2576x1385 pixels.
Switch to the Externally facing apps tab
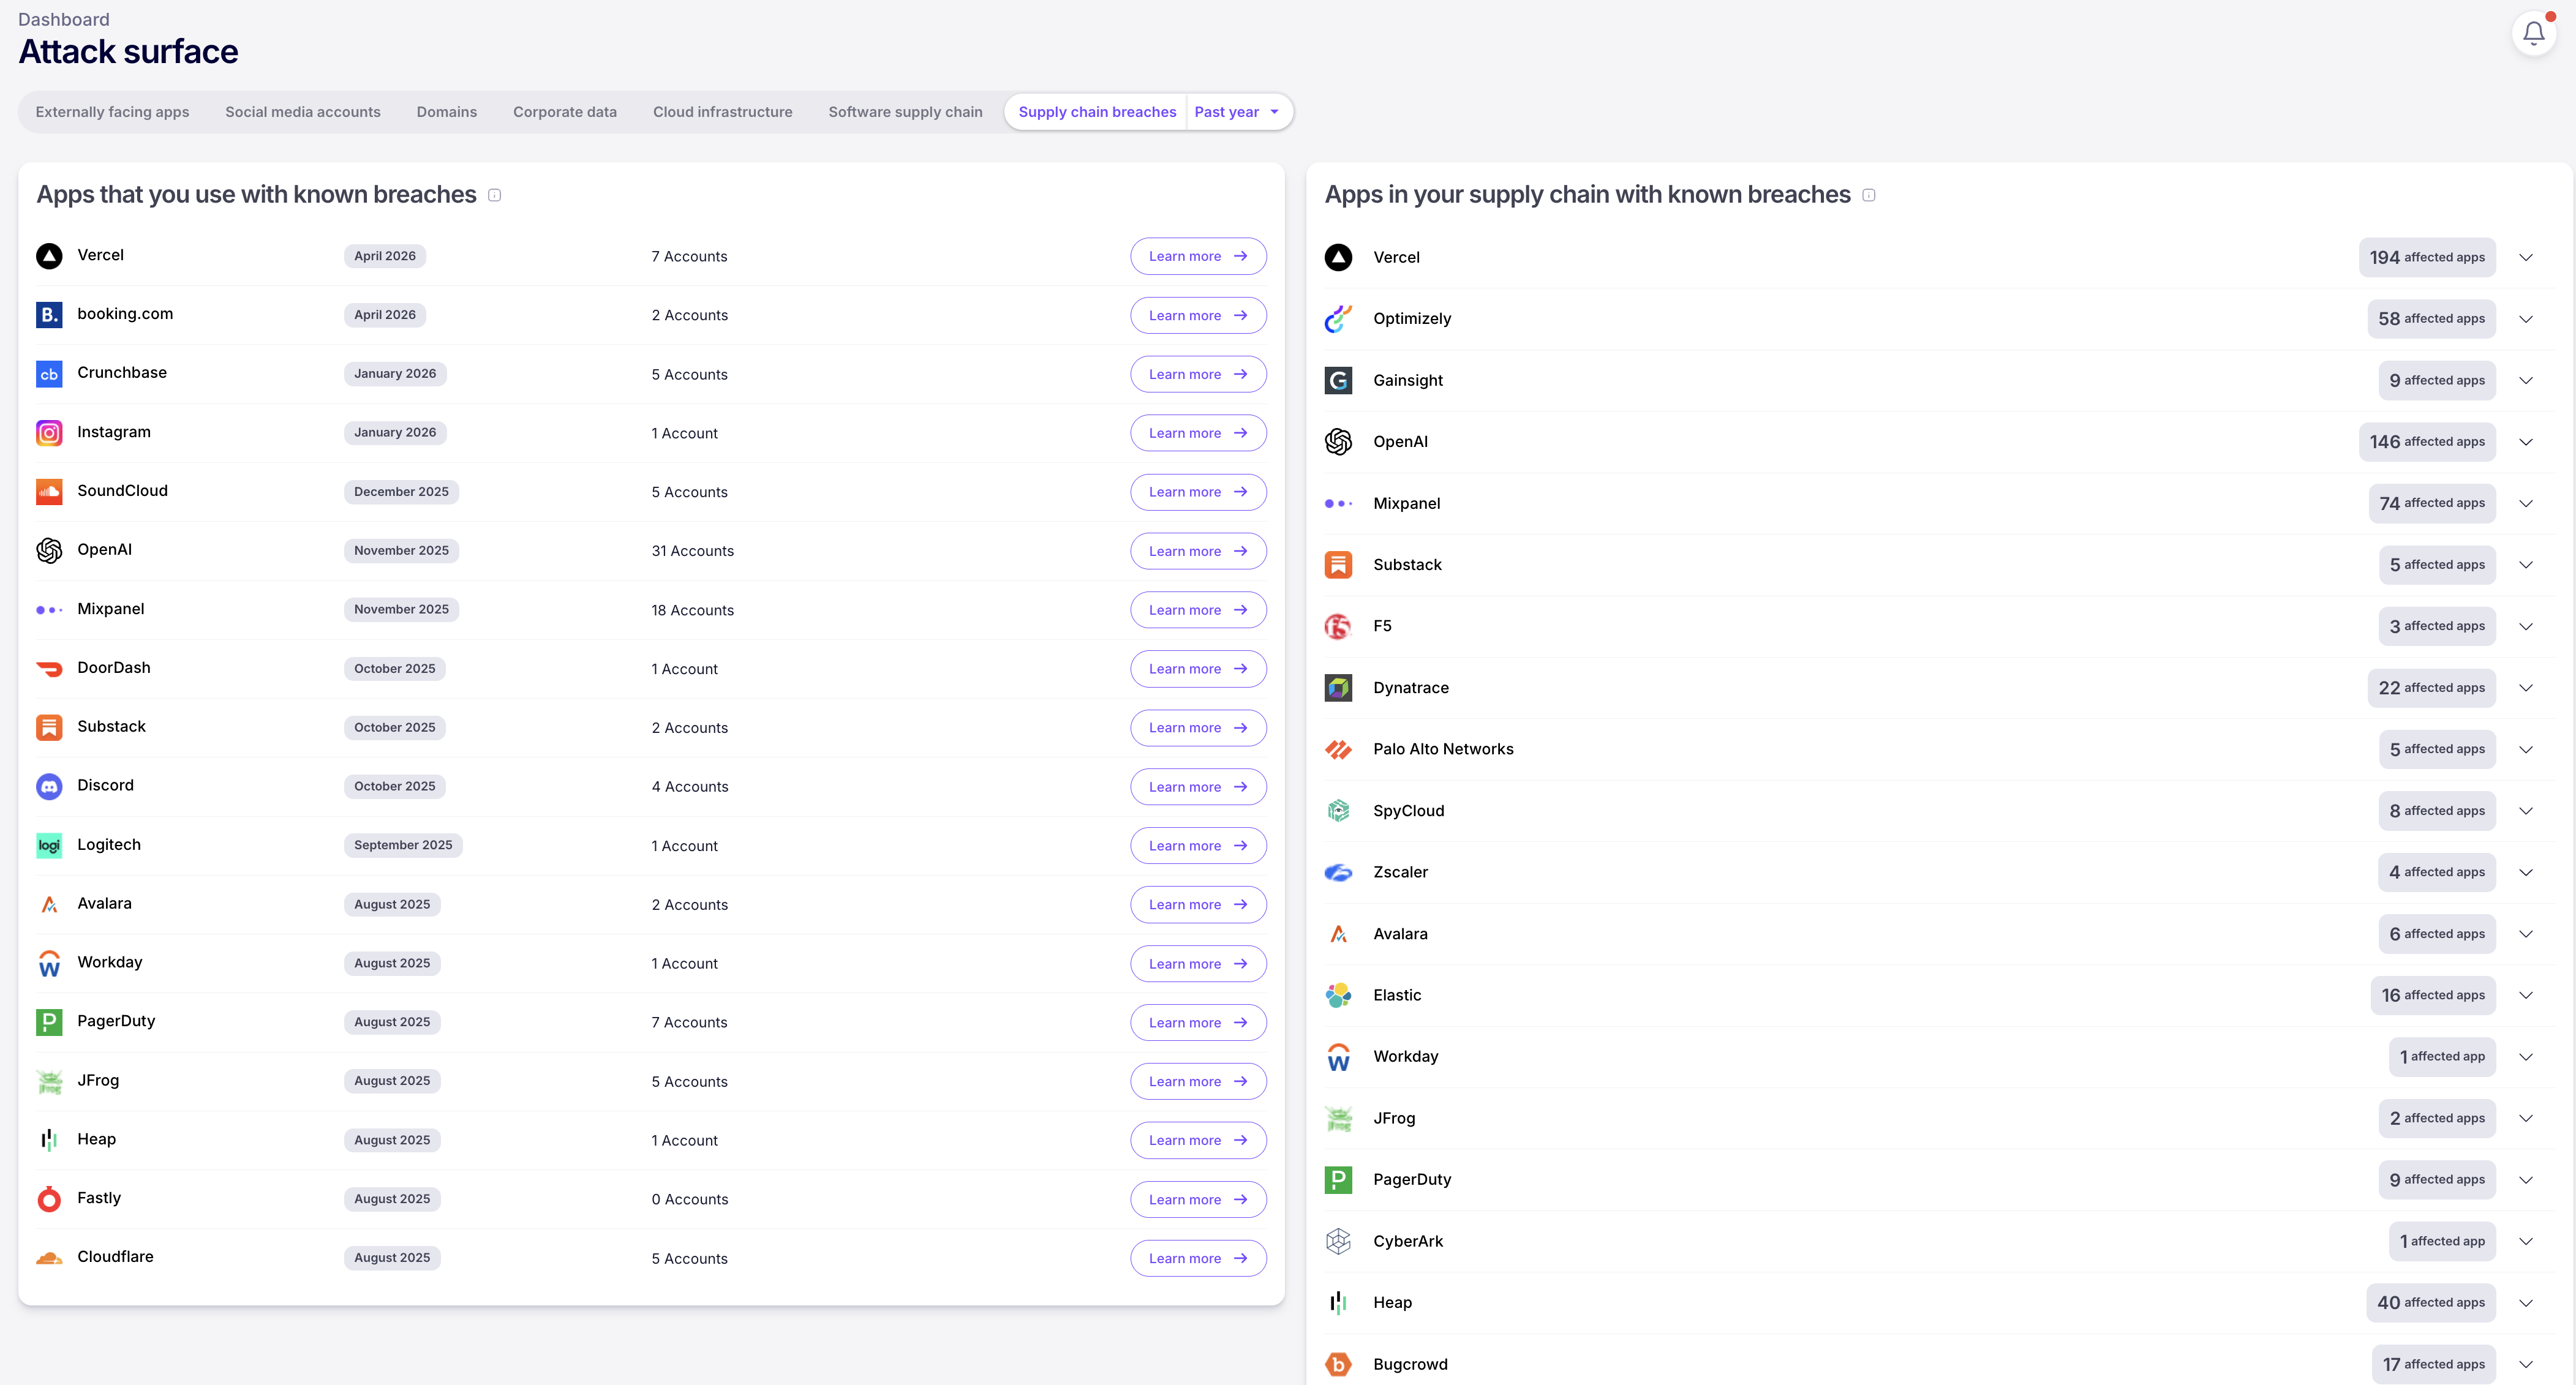click(x=112, y=112)
